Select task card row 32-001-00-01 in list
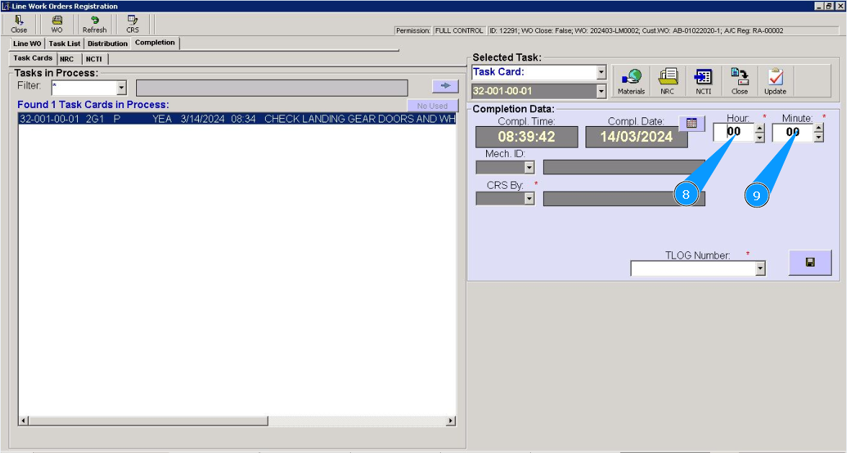This screenshot has width=847, height=453. pos(237,119)
